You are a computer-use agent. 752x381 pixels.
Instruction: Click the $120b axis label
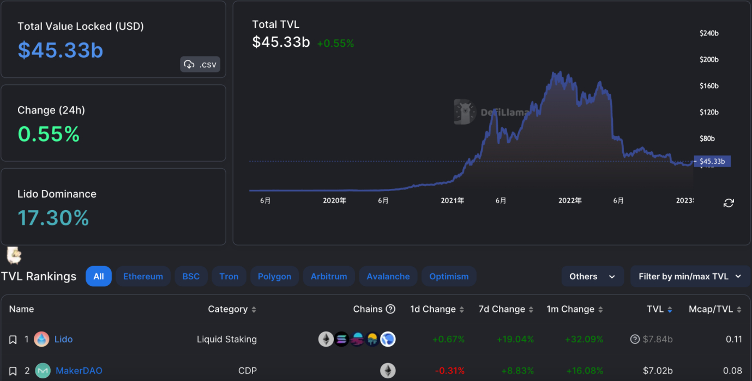[x=709, y=112]
